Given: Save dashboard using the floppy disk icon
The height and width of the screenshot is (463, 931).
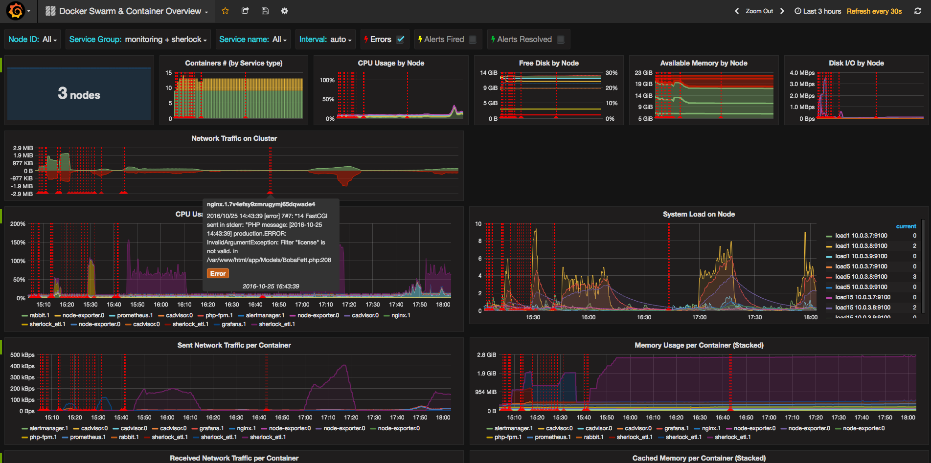Looking at the screenshot, I should pos(265,11).
